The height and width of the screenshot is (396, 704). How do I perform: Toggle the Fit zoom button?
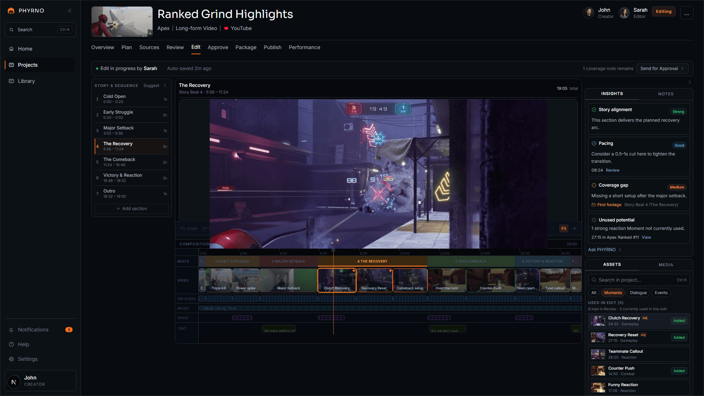coord(564,228)
